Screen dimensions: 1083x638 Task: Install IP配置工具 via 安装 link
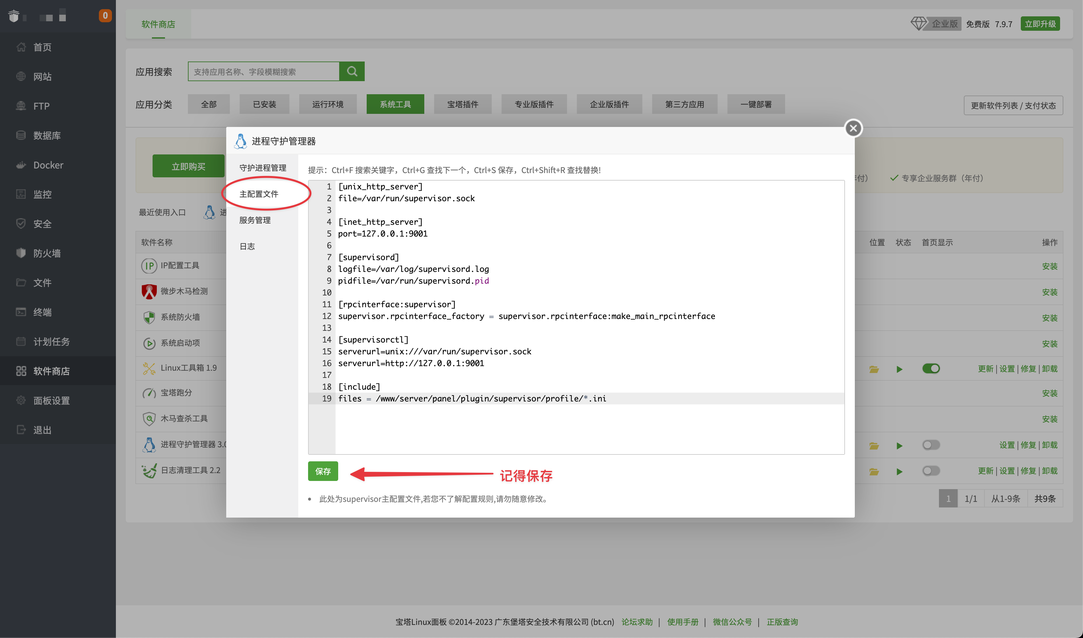click(x=1050, y=266)
